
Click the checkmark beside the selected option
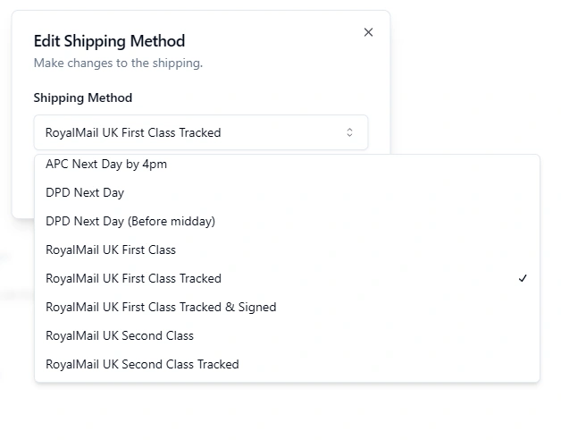[523, 278]
